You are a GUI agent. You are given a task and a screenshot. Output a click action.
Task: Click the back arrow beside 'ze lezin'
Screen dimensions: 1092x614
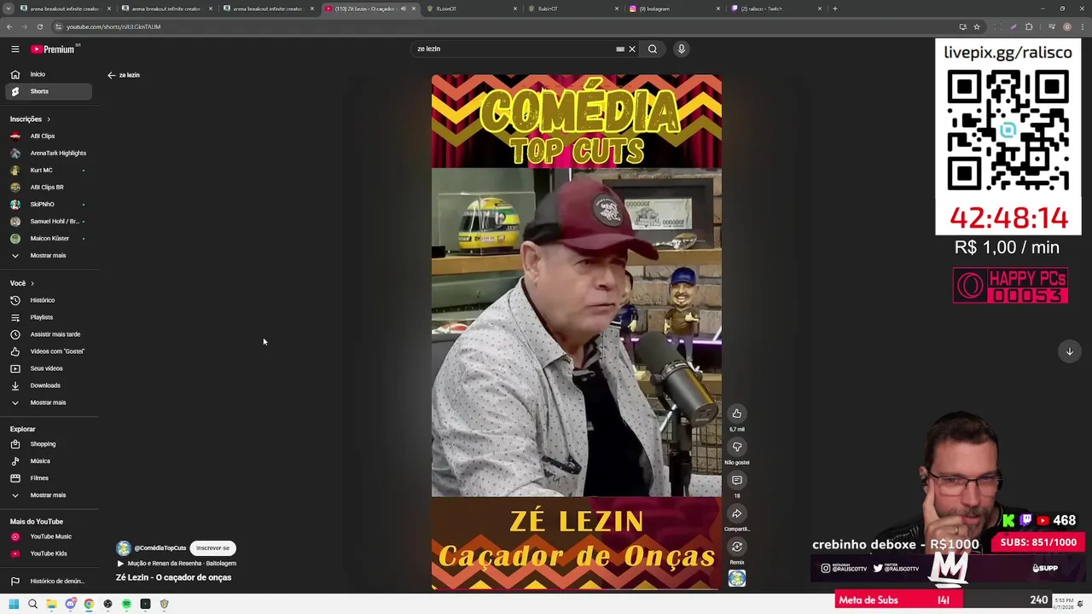(111, 75)
